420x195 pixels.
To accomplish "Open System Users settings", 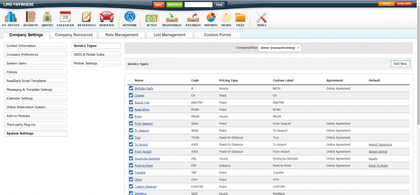I will click(x=36, y=63).
